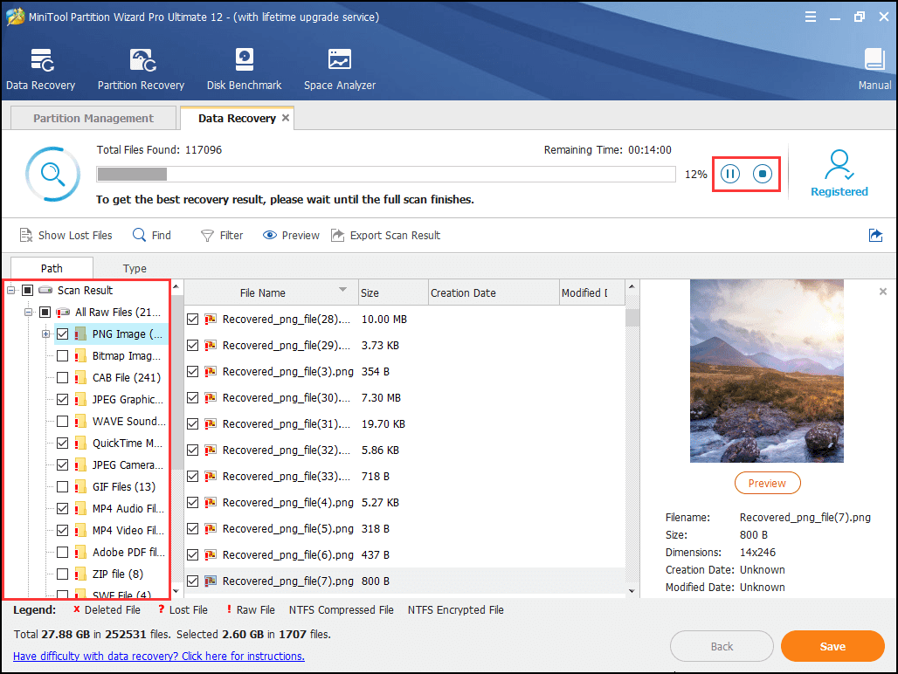Uncheck the QuickTime M... checkbox
The image size is (898, 674).
[62, 443]
